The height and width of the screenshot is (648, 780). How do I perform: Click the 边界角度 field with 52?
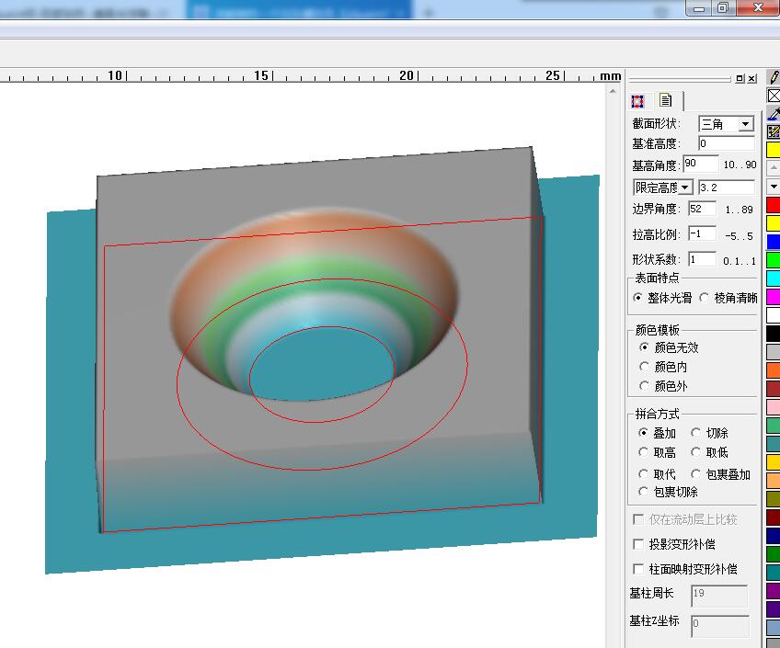click(x=703, y=209)
